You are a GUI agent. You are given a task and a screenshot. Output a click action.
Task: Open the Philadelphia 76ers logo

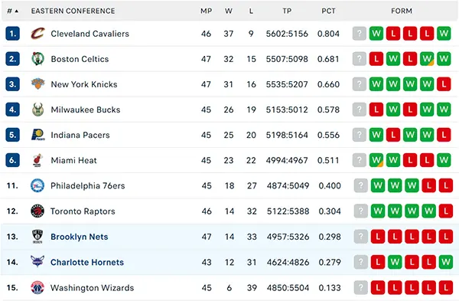(x=37, y=185)
